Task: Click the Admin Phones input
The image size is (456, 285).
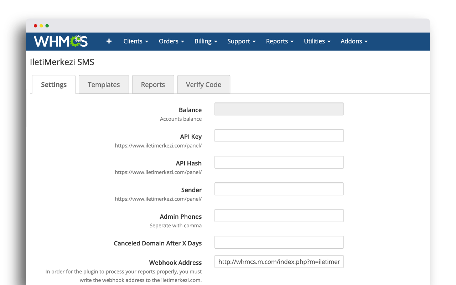Action: pos(279,216)
